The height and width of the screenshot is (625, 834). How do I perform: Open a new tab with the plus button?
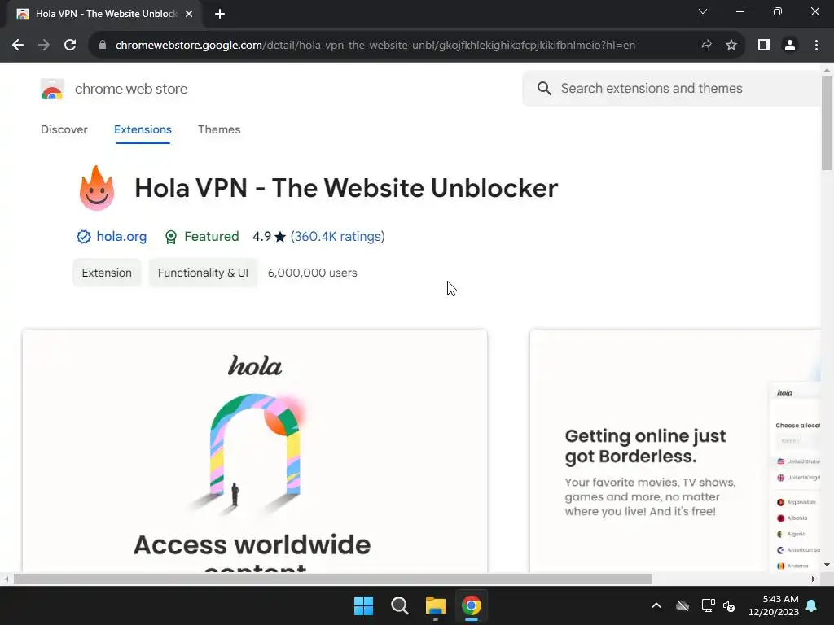220,14
